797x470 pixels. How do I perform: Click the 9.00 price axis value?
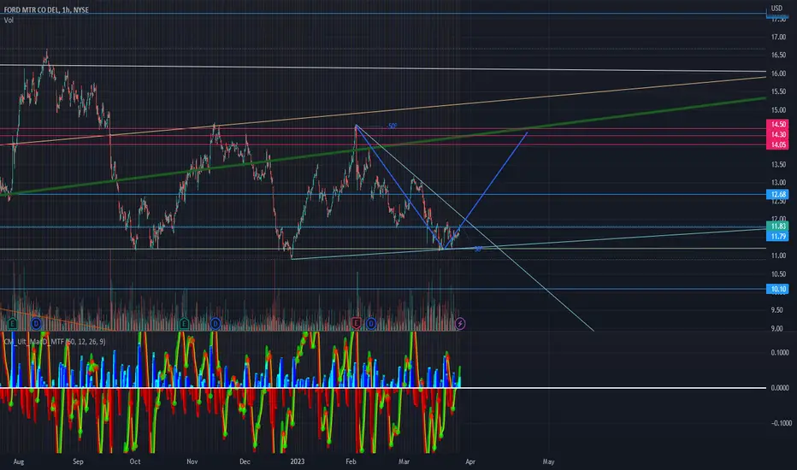click(x=776, y=328)
